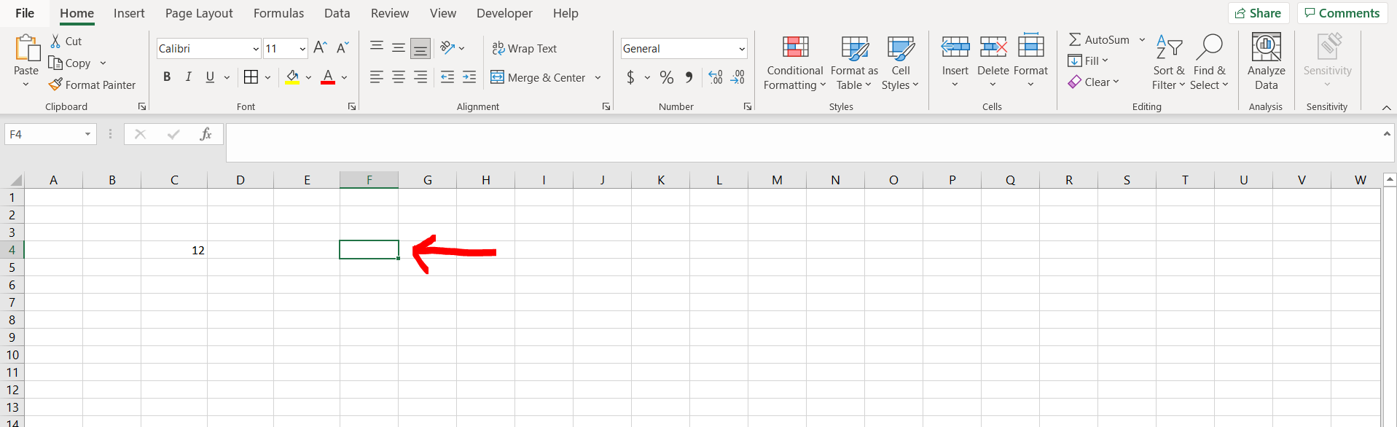Expand the Name Box dropdown arrow

[87, 134]
